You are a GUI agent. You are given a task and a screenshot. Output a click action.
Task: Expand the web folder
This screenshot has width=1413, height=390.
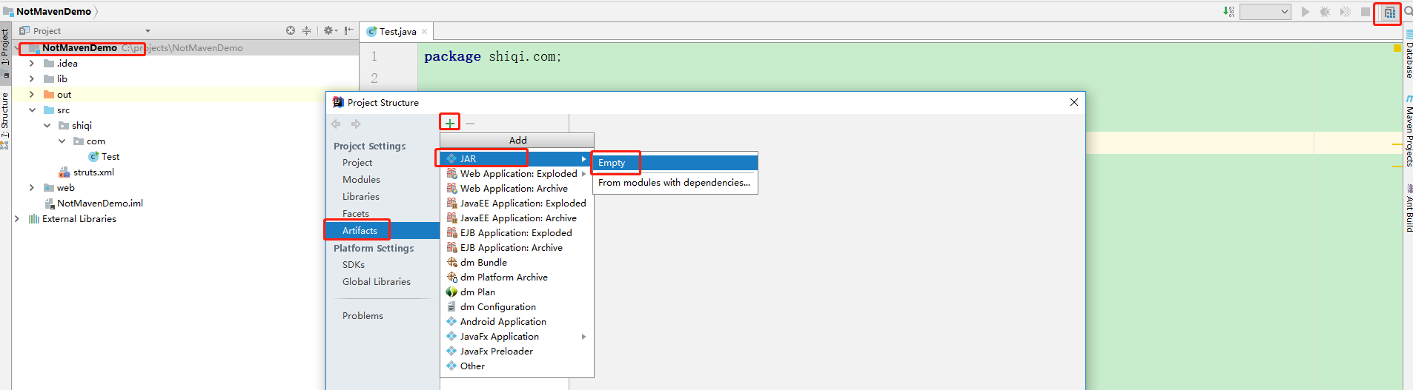pyautogui.click(x=32, y=188)
